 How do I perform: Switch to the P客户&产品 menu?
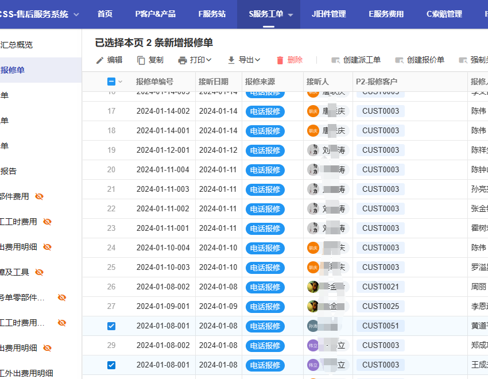click(155, 14)
